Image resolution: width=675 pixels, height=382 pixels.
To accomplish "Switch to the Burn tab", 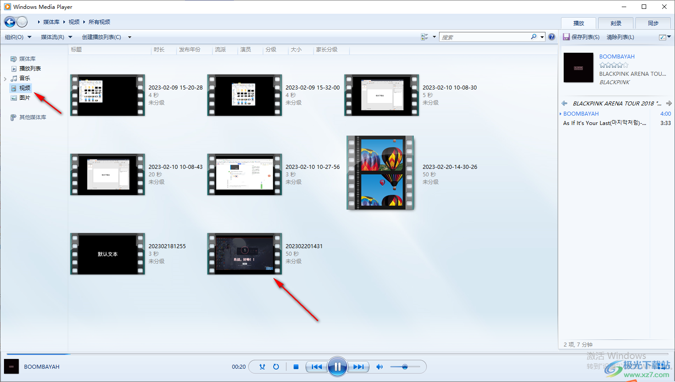I will pyautogui.click(x=616, y=23).
